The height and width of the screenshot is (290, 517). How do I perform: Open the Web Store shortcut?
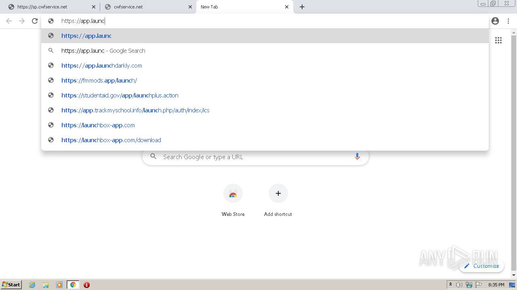coord(233,200)
